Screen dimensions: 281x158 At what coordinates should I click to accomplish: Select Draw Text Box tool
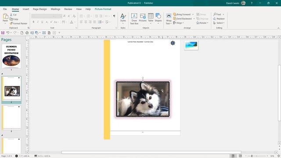coord(134,19)
